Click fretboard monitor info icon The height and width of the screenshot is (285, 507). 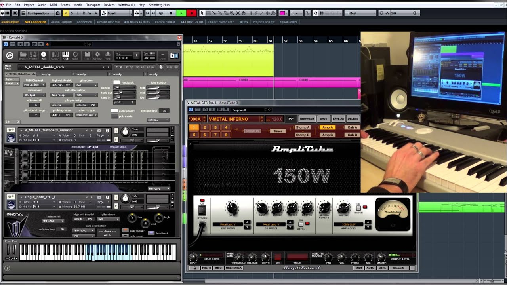pyautogui.click(x=107, y=130)
